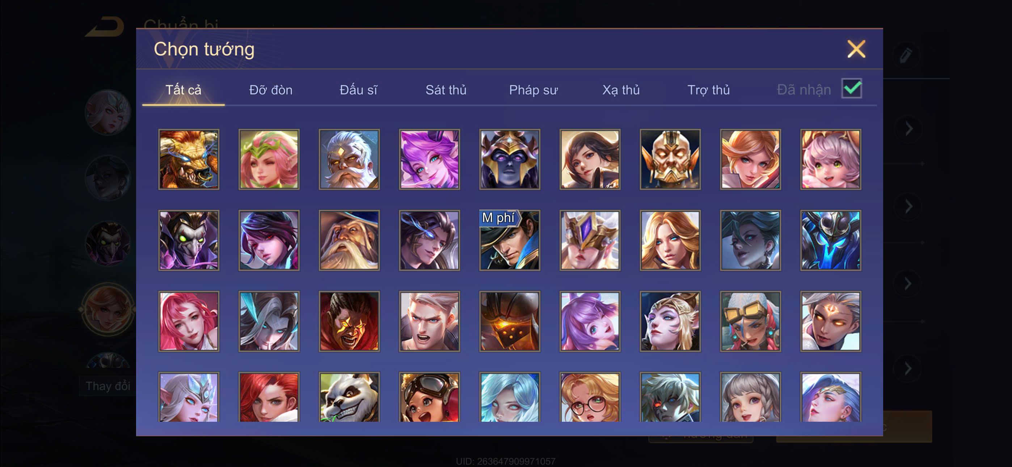Screen dimensions: 1012x467
Task: Click the 'Thay đổi' button
Action: 107,386
